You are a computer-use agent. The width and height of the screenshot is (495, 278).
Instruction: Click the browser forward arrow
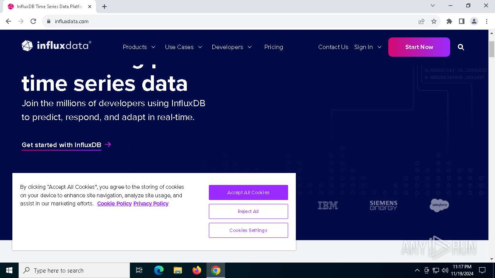pyautogui.click(x=21, y=21)
